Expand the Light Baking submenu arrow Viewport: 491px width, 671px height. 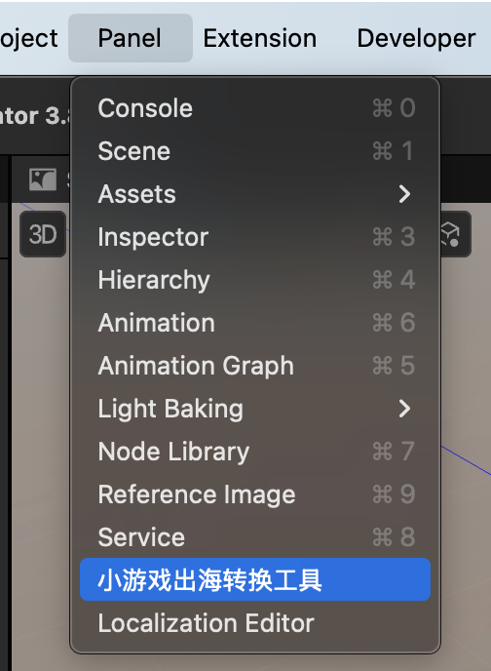point(404,409)
